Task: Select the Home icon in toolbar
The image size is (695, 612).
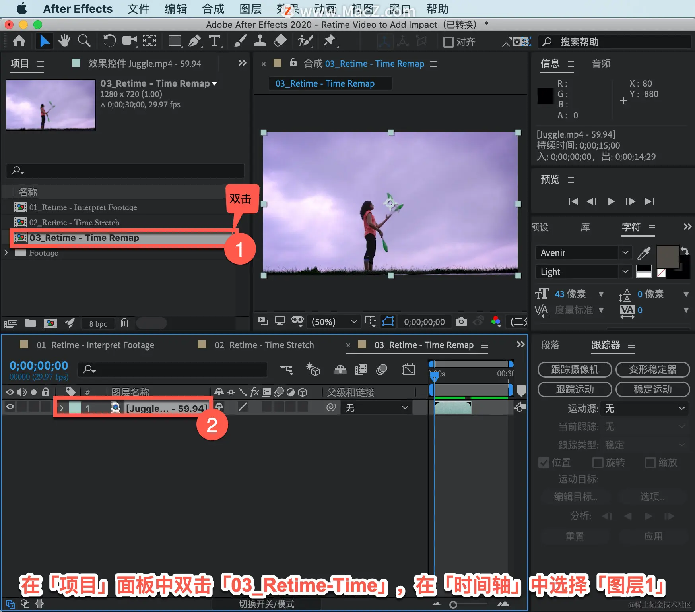Action: pyautogui.click(x=19, y=41)
